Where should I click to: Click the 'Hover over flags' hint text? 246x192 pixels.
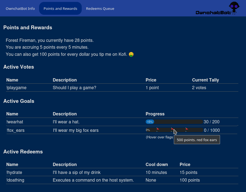pos(159,137)
